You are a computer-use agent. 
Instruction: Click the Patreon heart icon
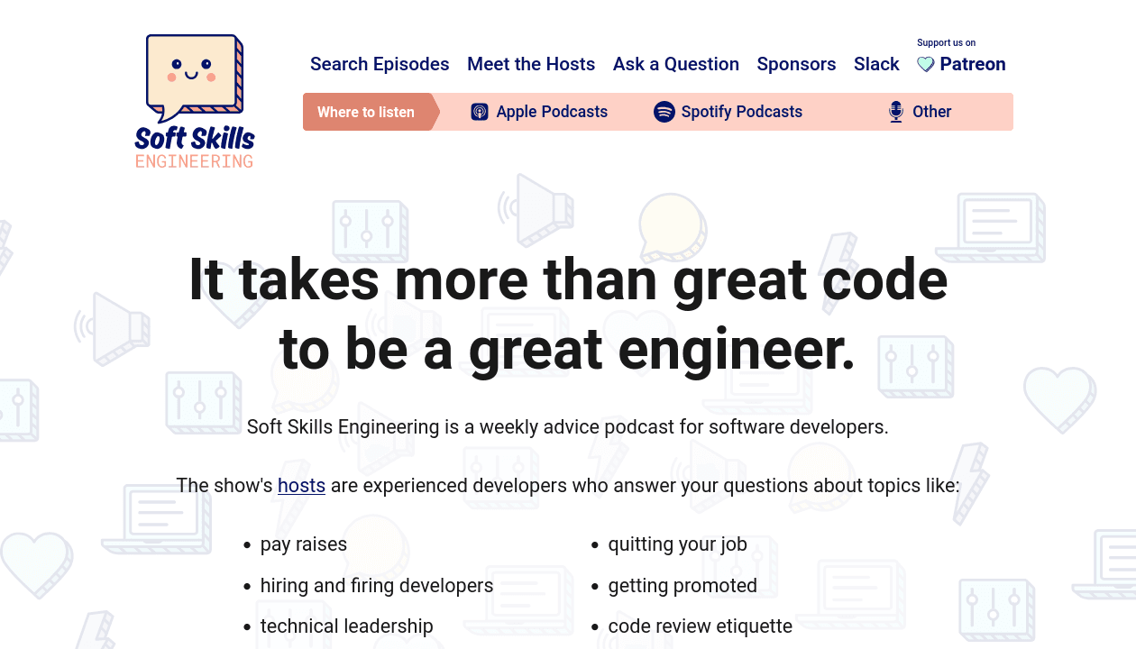925,64
